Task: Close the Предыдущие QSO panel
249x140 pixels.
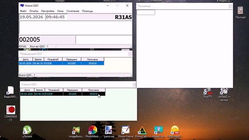Action: tap(130, 54)
